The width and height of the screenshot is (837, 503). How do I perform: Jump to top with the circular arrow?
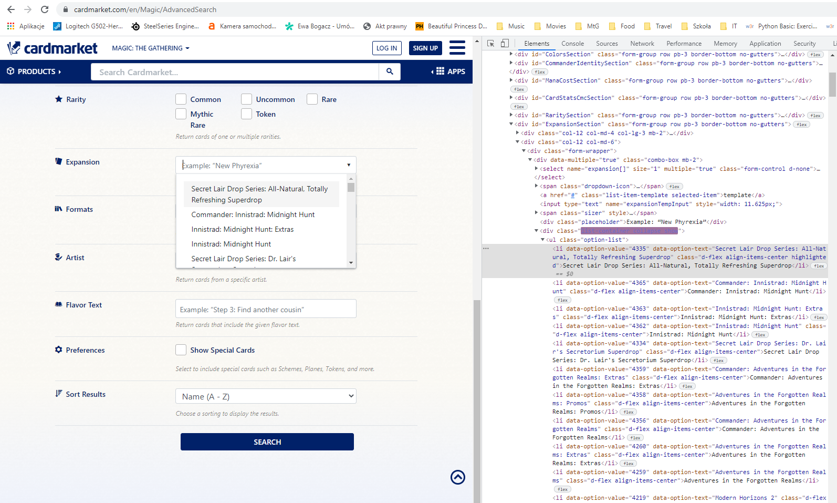458,477
